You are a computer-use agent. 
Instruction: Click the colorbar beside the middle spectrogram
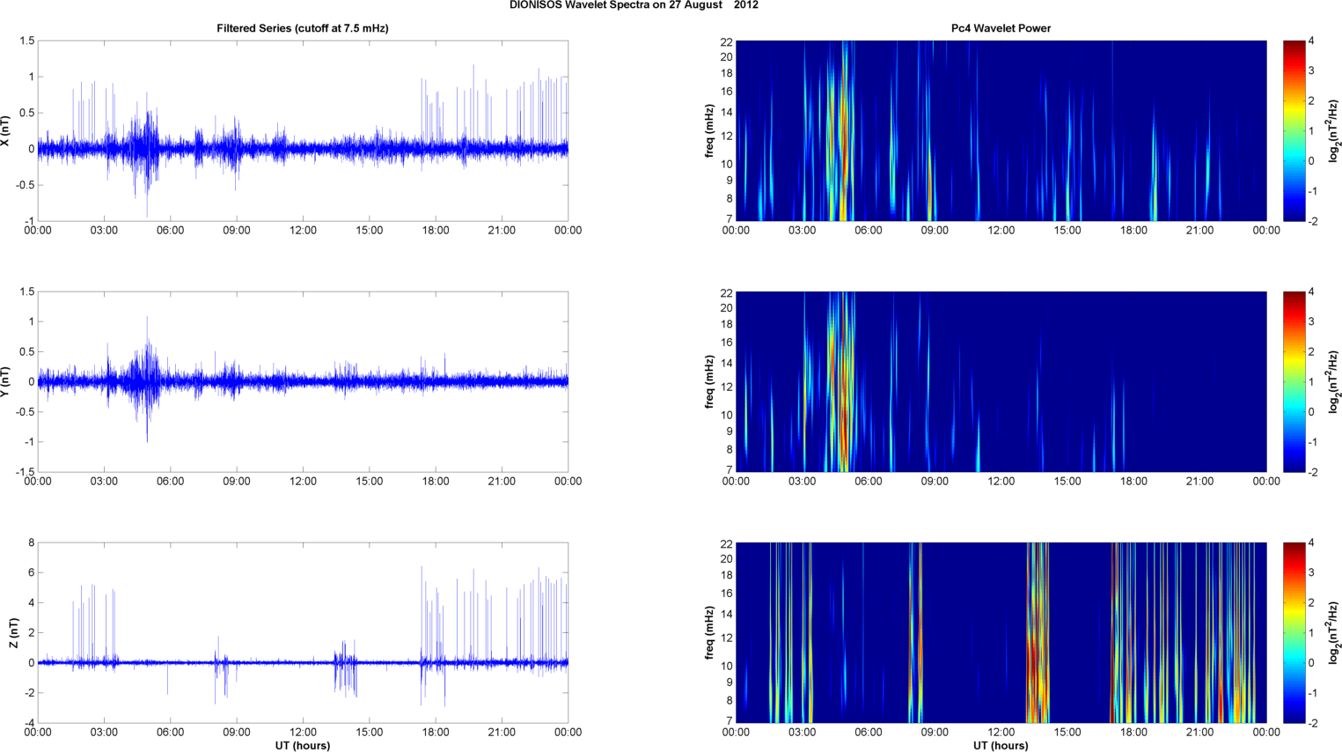1294,381
